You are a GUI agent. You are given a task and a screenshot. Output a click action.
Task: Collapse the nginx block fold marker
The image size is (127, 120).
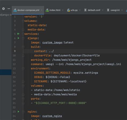(23, 112)
